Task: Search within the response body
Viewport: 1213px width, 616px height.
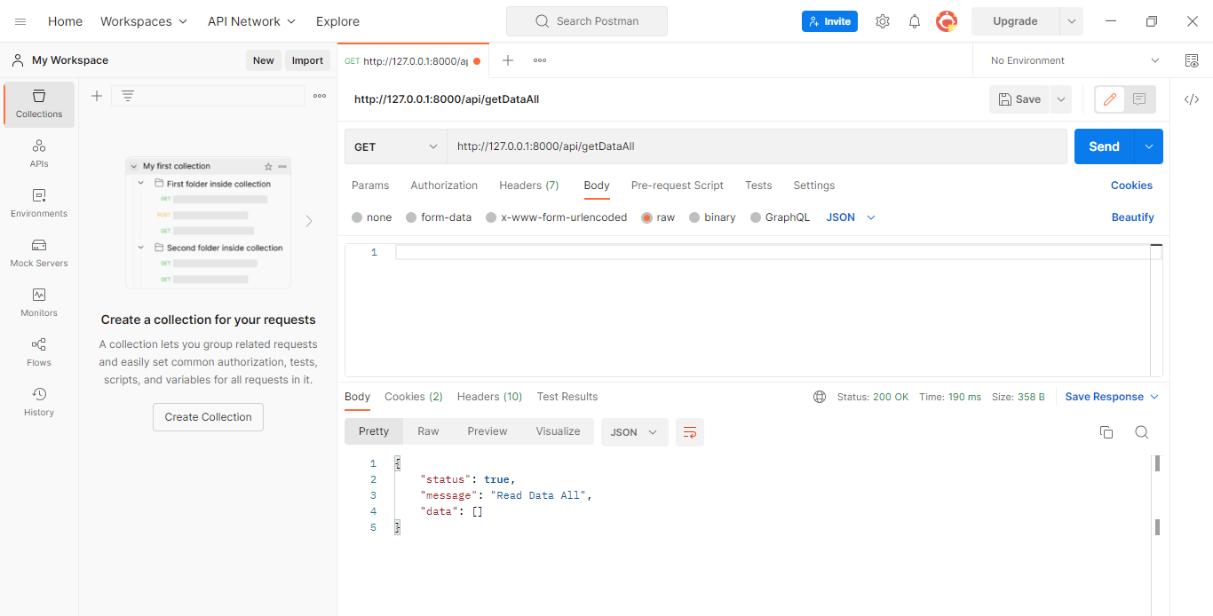Action: click(1142, 432)
